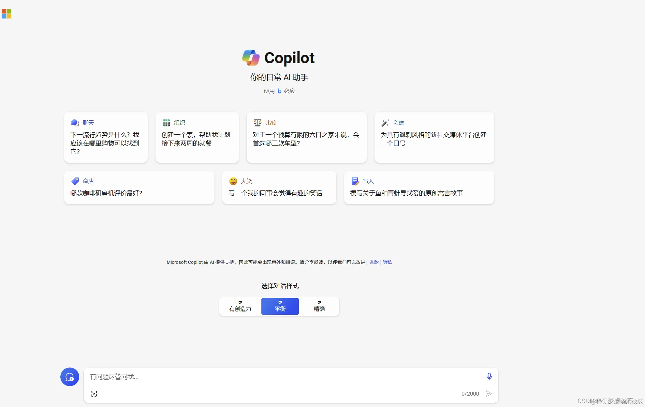
Task: Click the send arrow icon
Action: [489, 394]
